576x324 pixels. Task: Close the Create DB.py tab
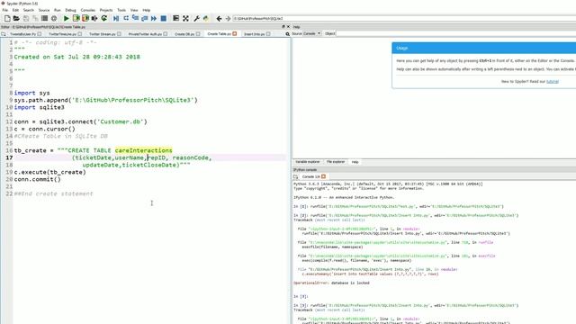[x=198, y=34]
